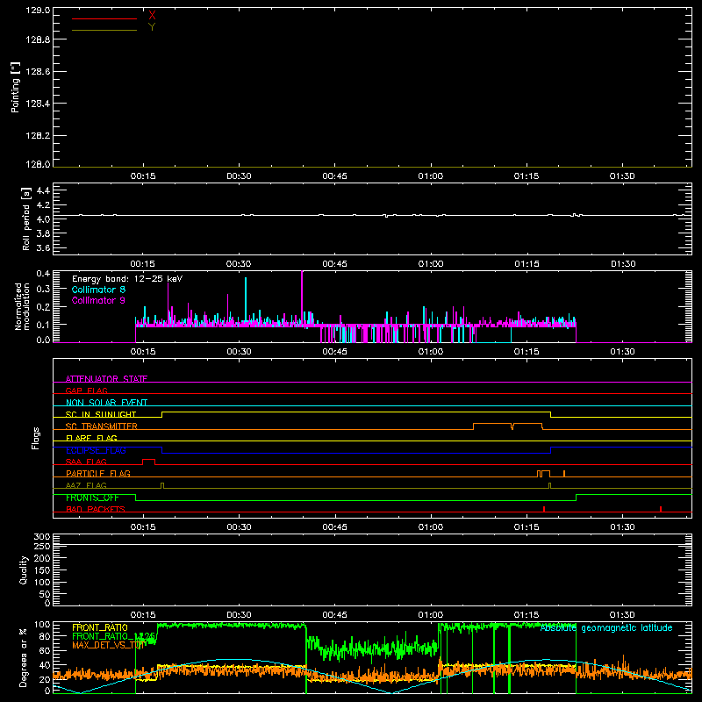
Task: Click the last BAD_PACKETS tick mark
Action: [661, 509]
